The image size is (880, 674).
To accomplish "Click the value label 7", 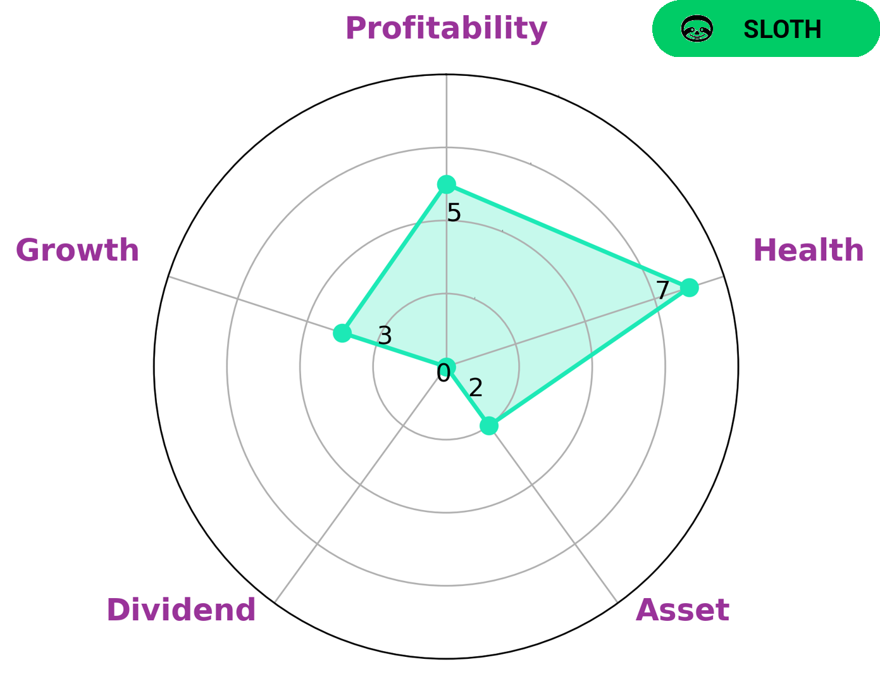I will click(662, 290).
